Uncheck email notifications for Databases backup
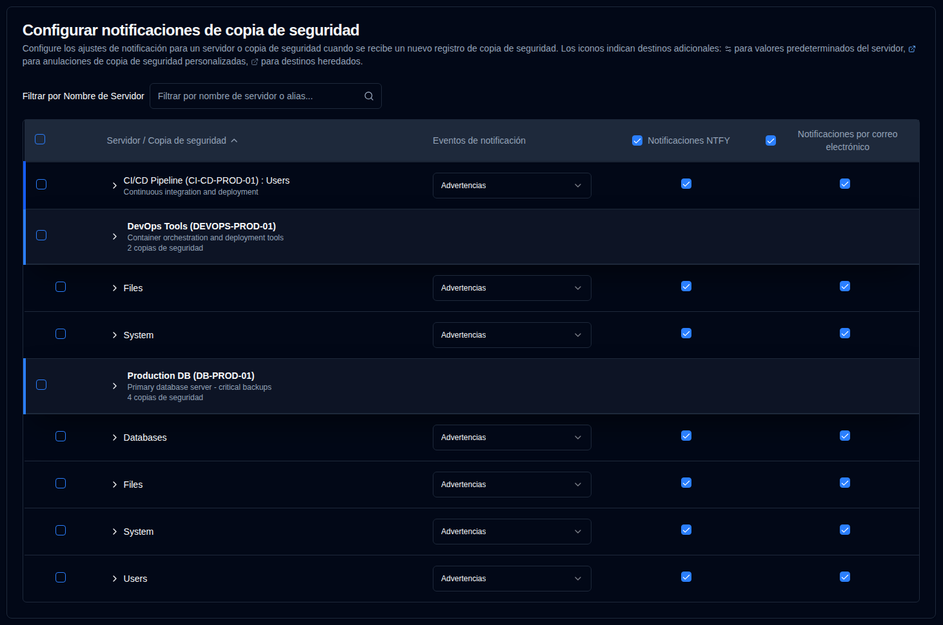Image resolution: width=943 pixels, height=625 pixels. [845, 436]
